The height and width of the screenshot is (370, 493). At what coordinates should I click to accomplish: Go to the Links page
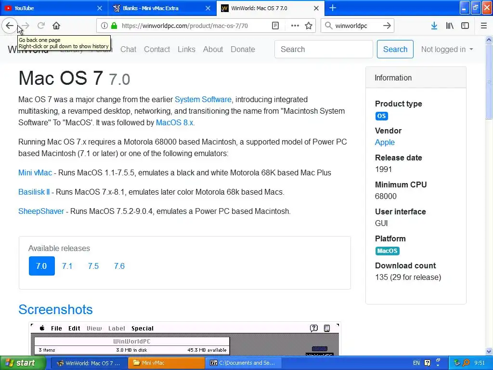pos(186,50)
